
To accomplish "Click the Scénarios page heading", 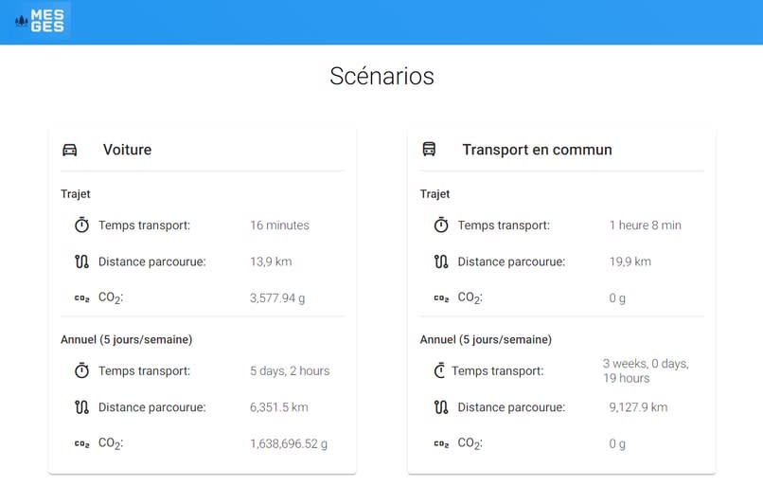I will [x=381, y=76].
